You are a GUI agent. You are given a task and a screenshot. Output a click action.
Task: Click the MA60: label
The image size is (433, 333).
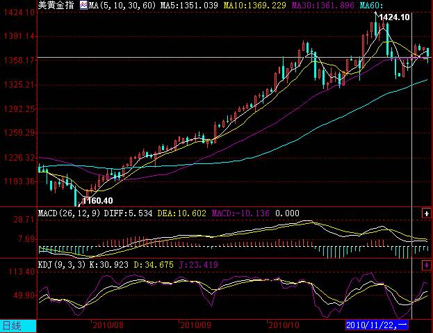click(371, 6)
